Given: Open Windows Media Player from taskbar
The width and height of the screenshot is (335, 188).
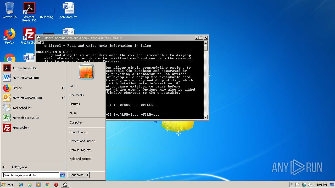Looking at the screenshot, I should [38, 185].
